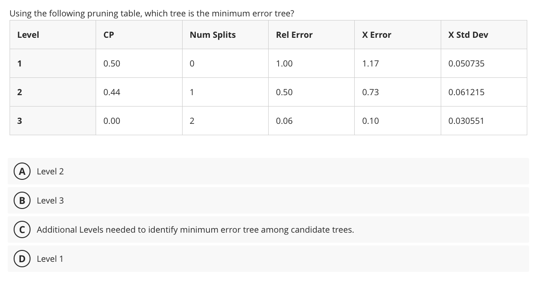Click the CP column header

[108, 35]
